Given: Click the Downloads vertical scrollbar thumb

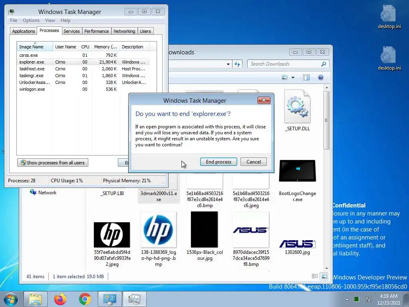Looking at the screenshot, I should point(327,120).
